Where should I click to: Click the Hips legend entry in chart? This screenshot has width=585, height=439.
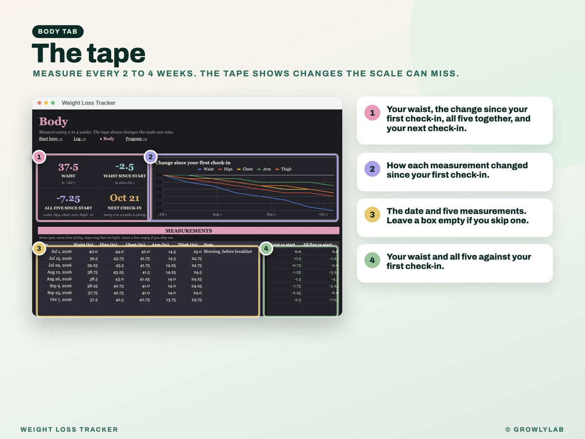(x=225, y=169)
